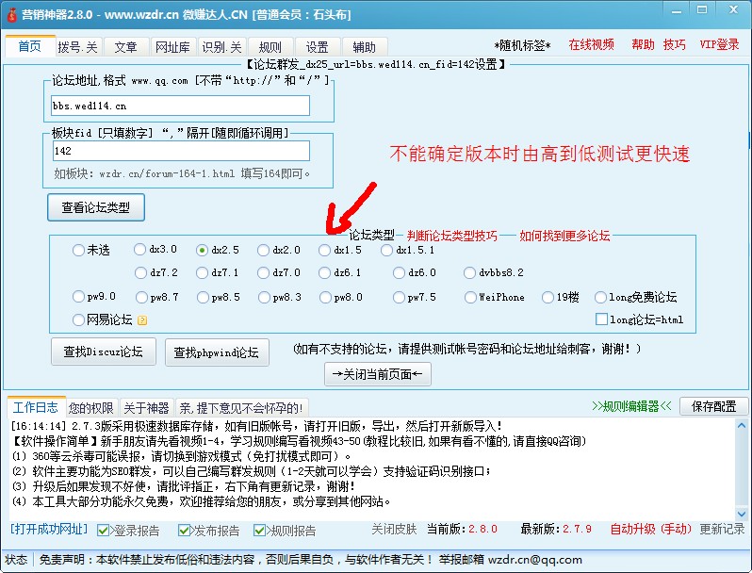Select the dx1.5.1 forum type

[x=408, y=250]
